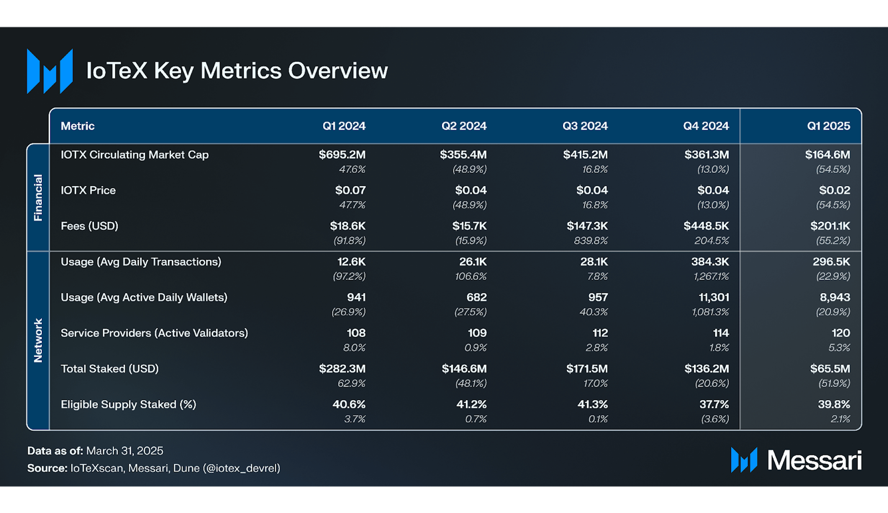This screenshot has height=513, width=888.
Task: Click the '204.5%' fees change value
Action: tap(712, 241)
